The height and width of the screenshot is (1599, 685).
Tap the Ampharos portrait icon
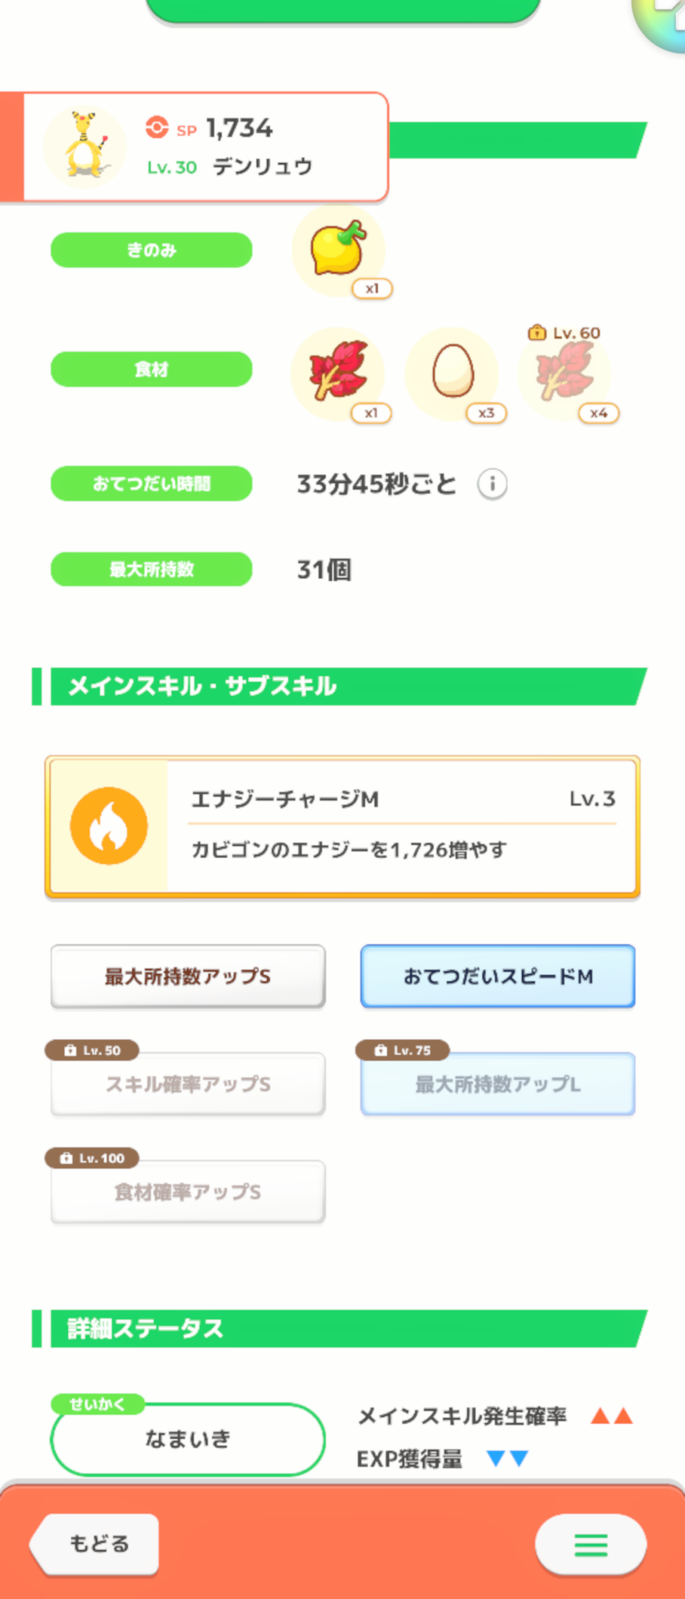click(84, 147)
